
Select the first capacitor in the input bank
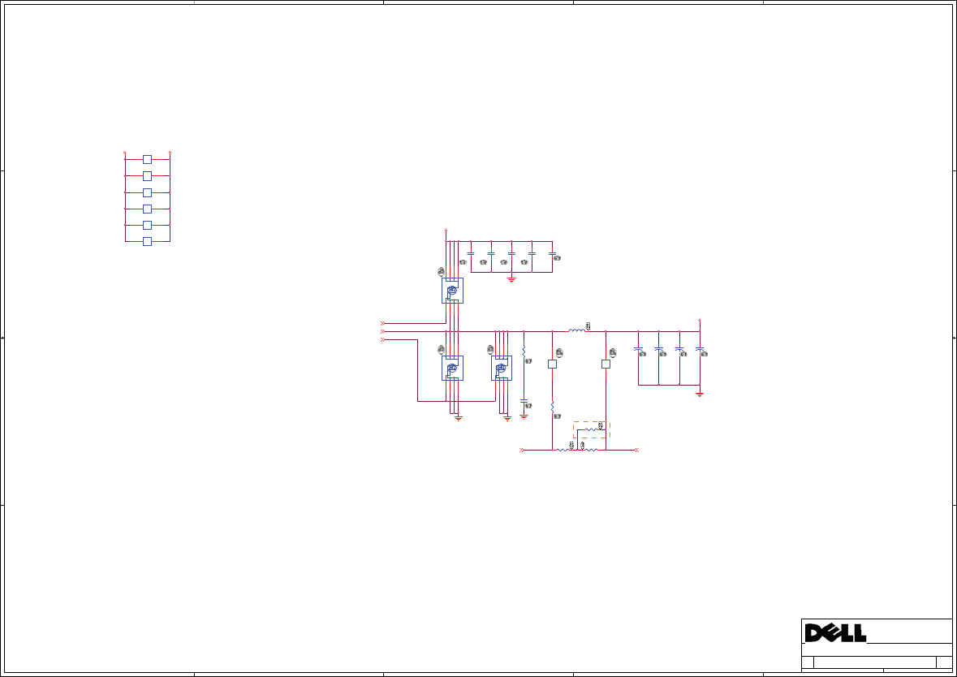click(x=471, y=254)
